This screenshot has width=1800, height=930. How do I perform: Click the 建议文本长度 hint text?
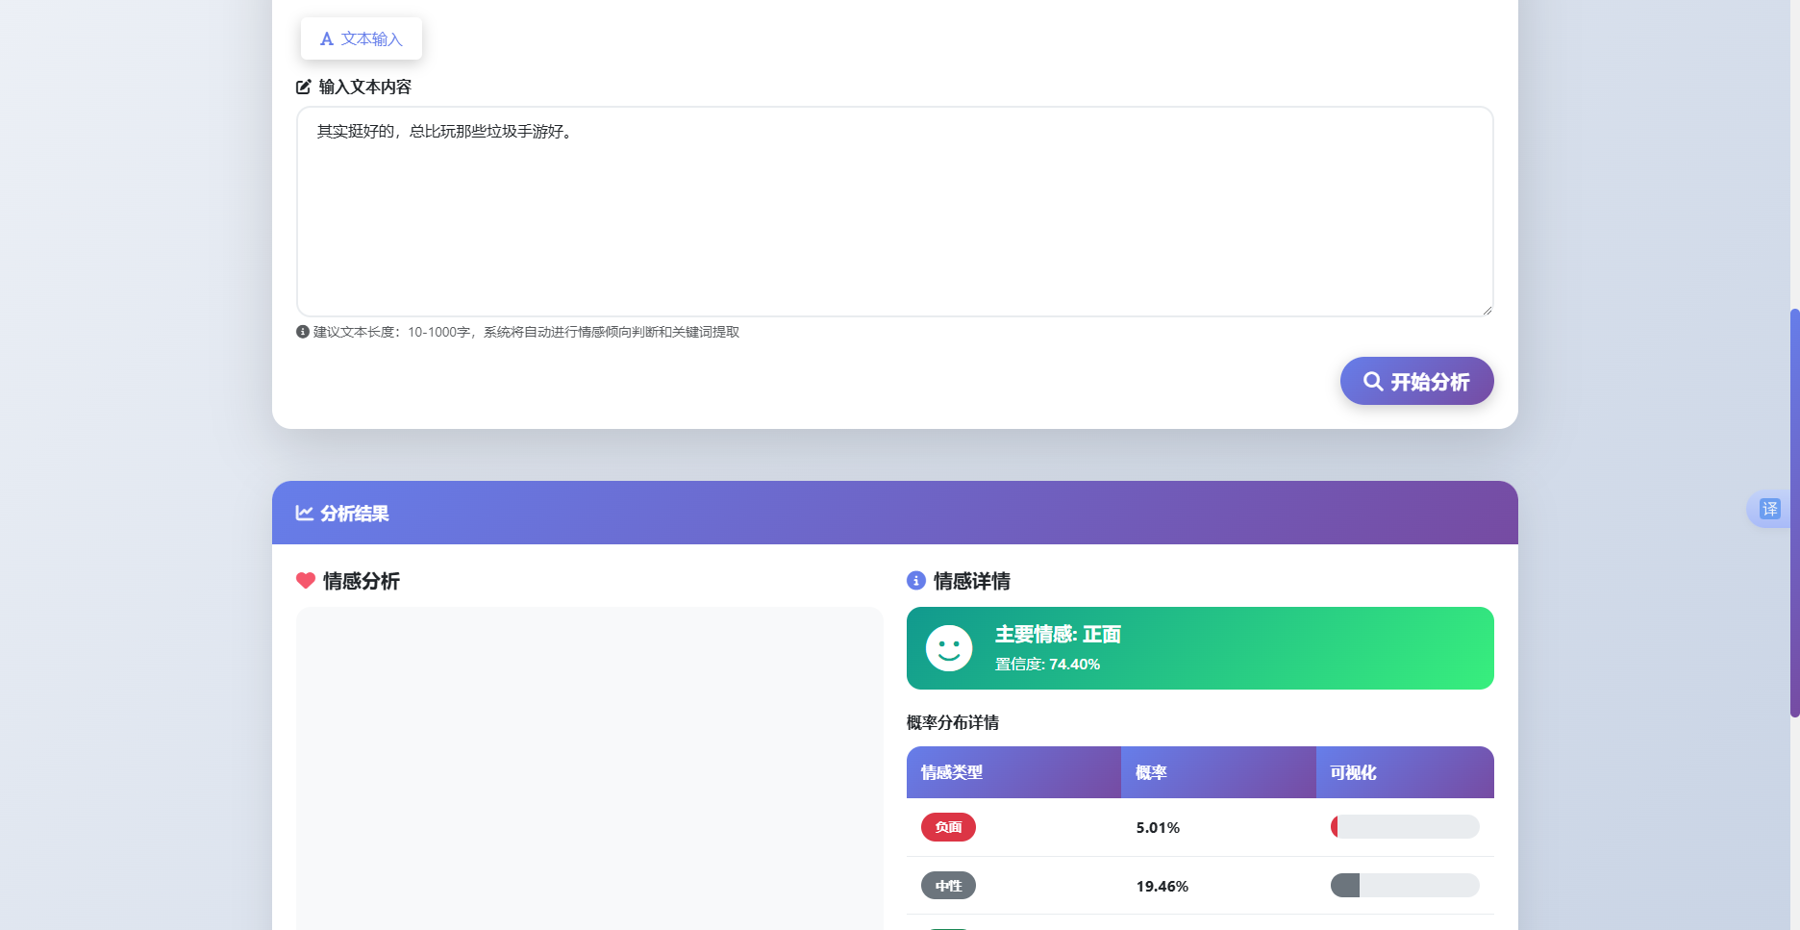click(x=526, y=332)
